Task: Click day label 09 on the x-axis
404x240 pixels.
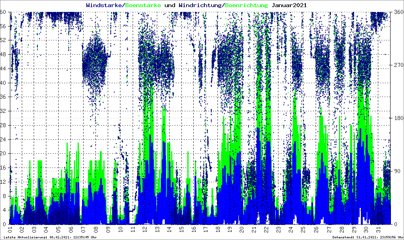Action: coord(108,229)
